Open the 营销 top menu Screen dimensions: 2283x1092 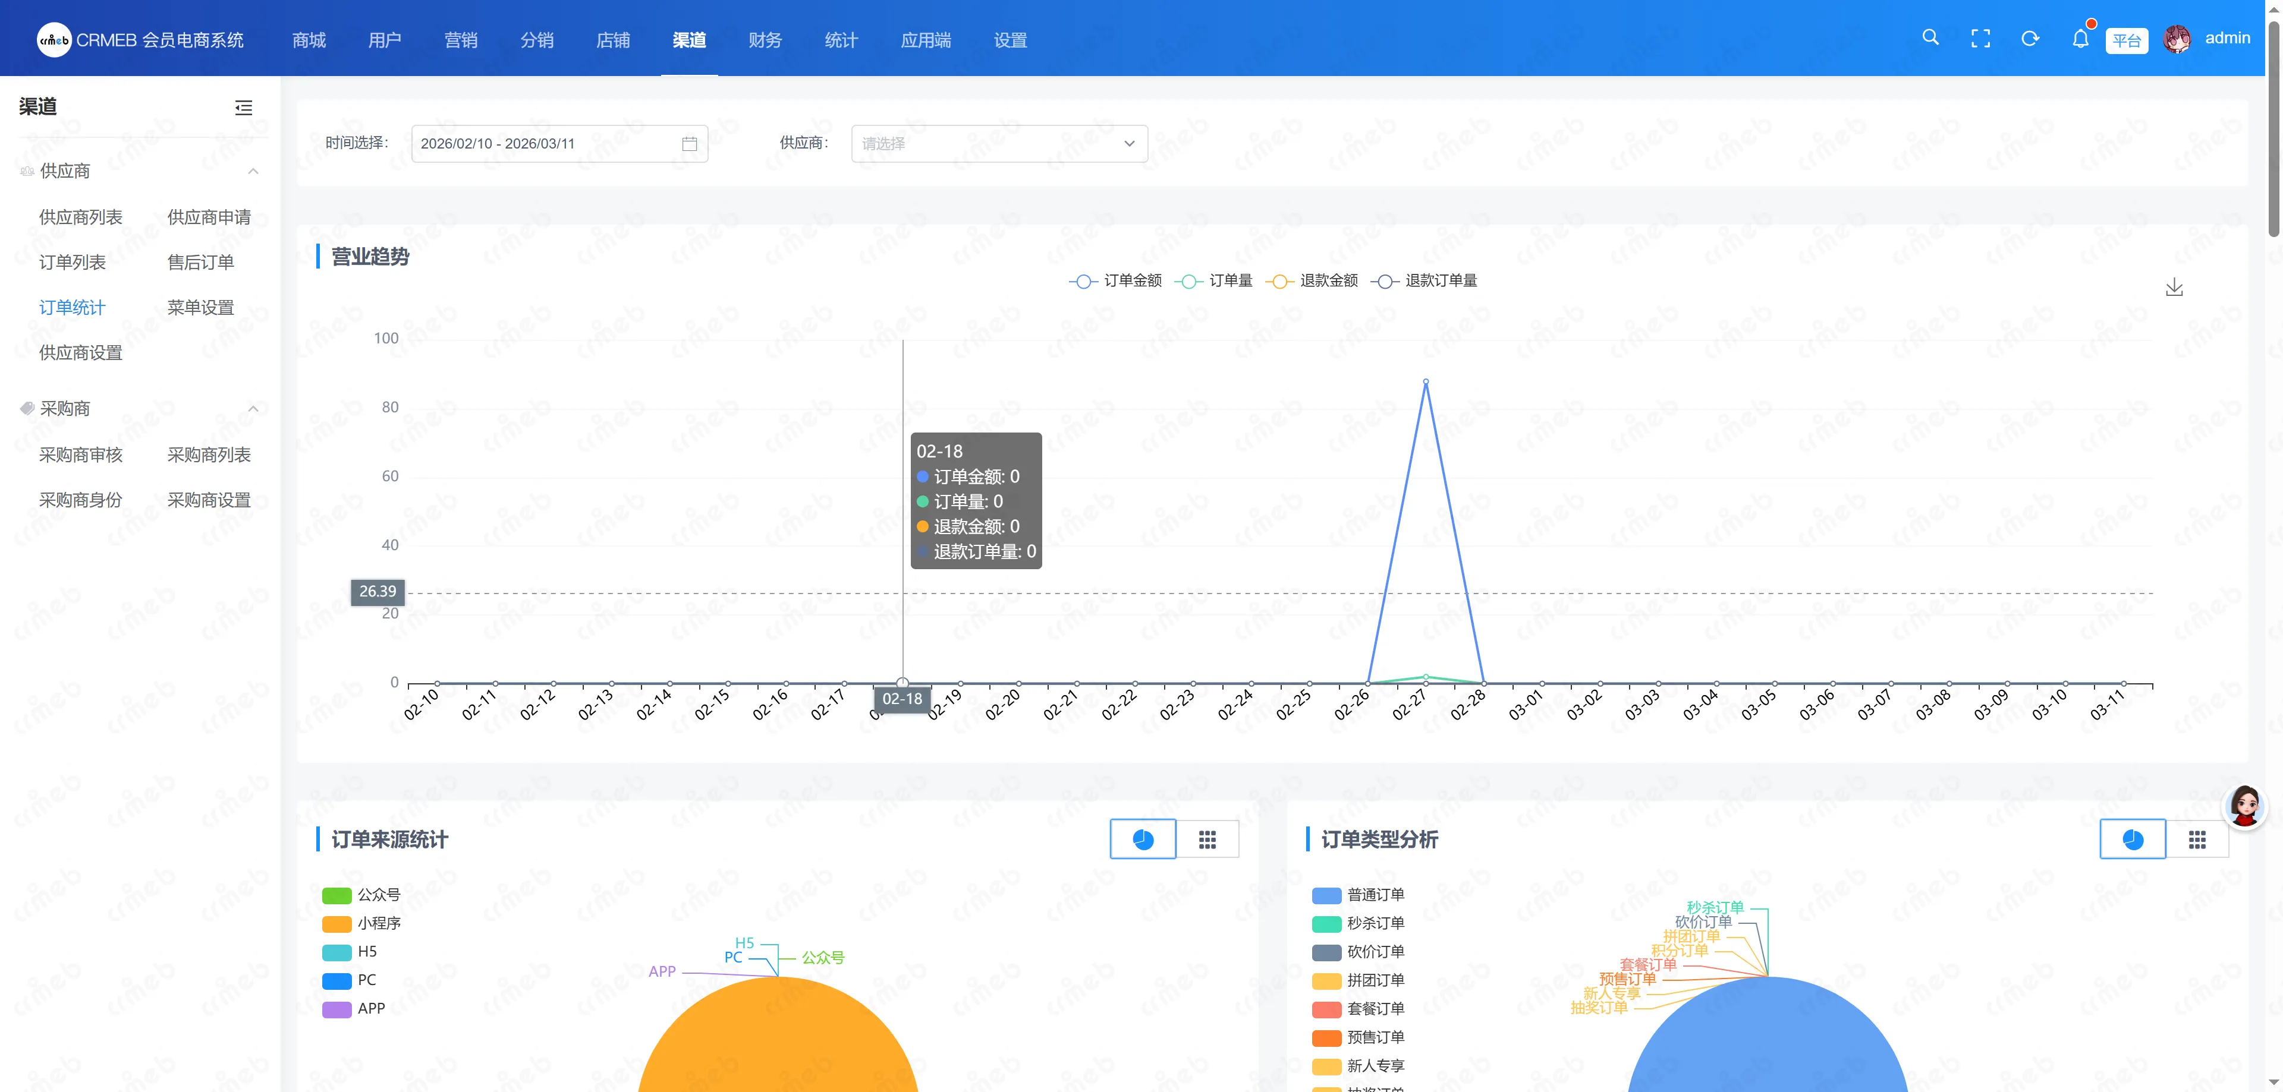point(461,40)
